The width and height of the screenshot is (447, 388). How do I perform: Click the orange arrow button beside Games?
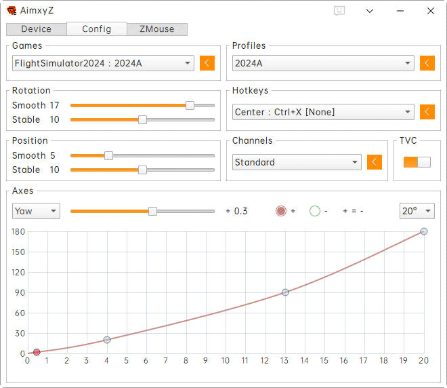click(207, 63)
